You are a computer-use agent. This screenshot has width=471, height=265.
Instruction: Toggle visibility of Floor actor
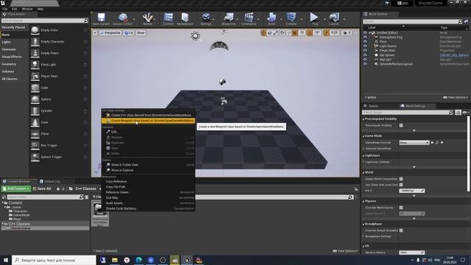click(x=365, y=42)
